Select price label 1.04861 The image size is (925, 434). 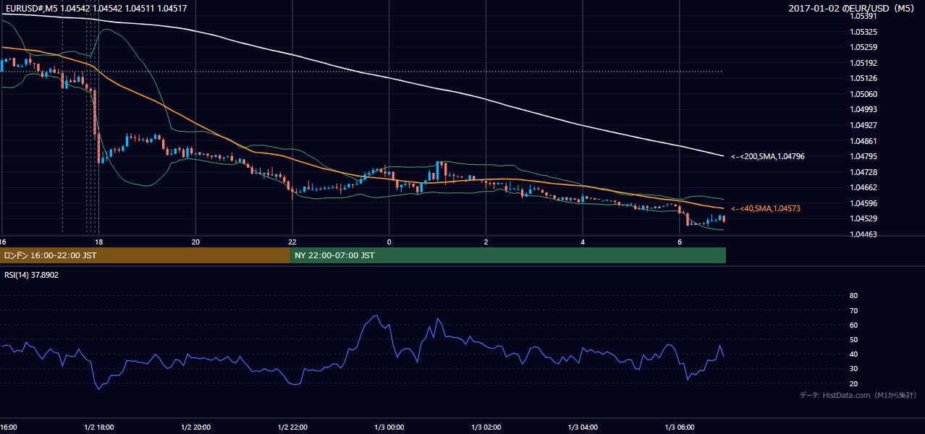863,141
